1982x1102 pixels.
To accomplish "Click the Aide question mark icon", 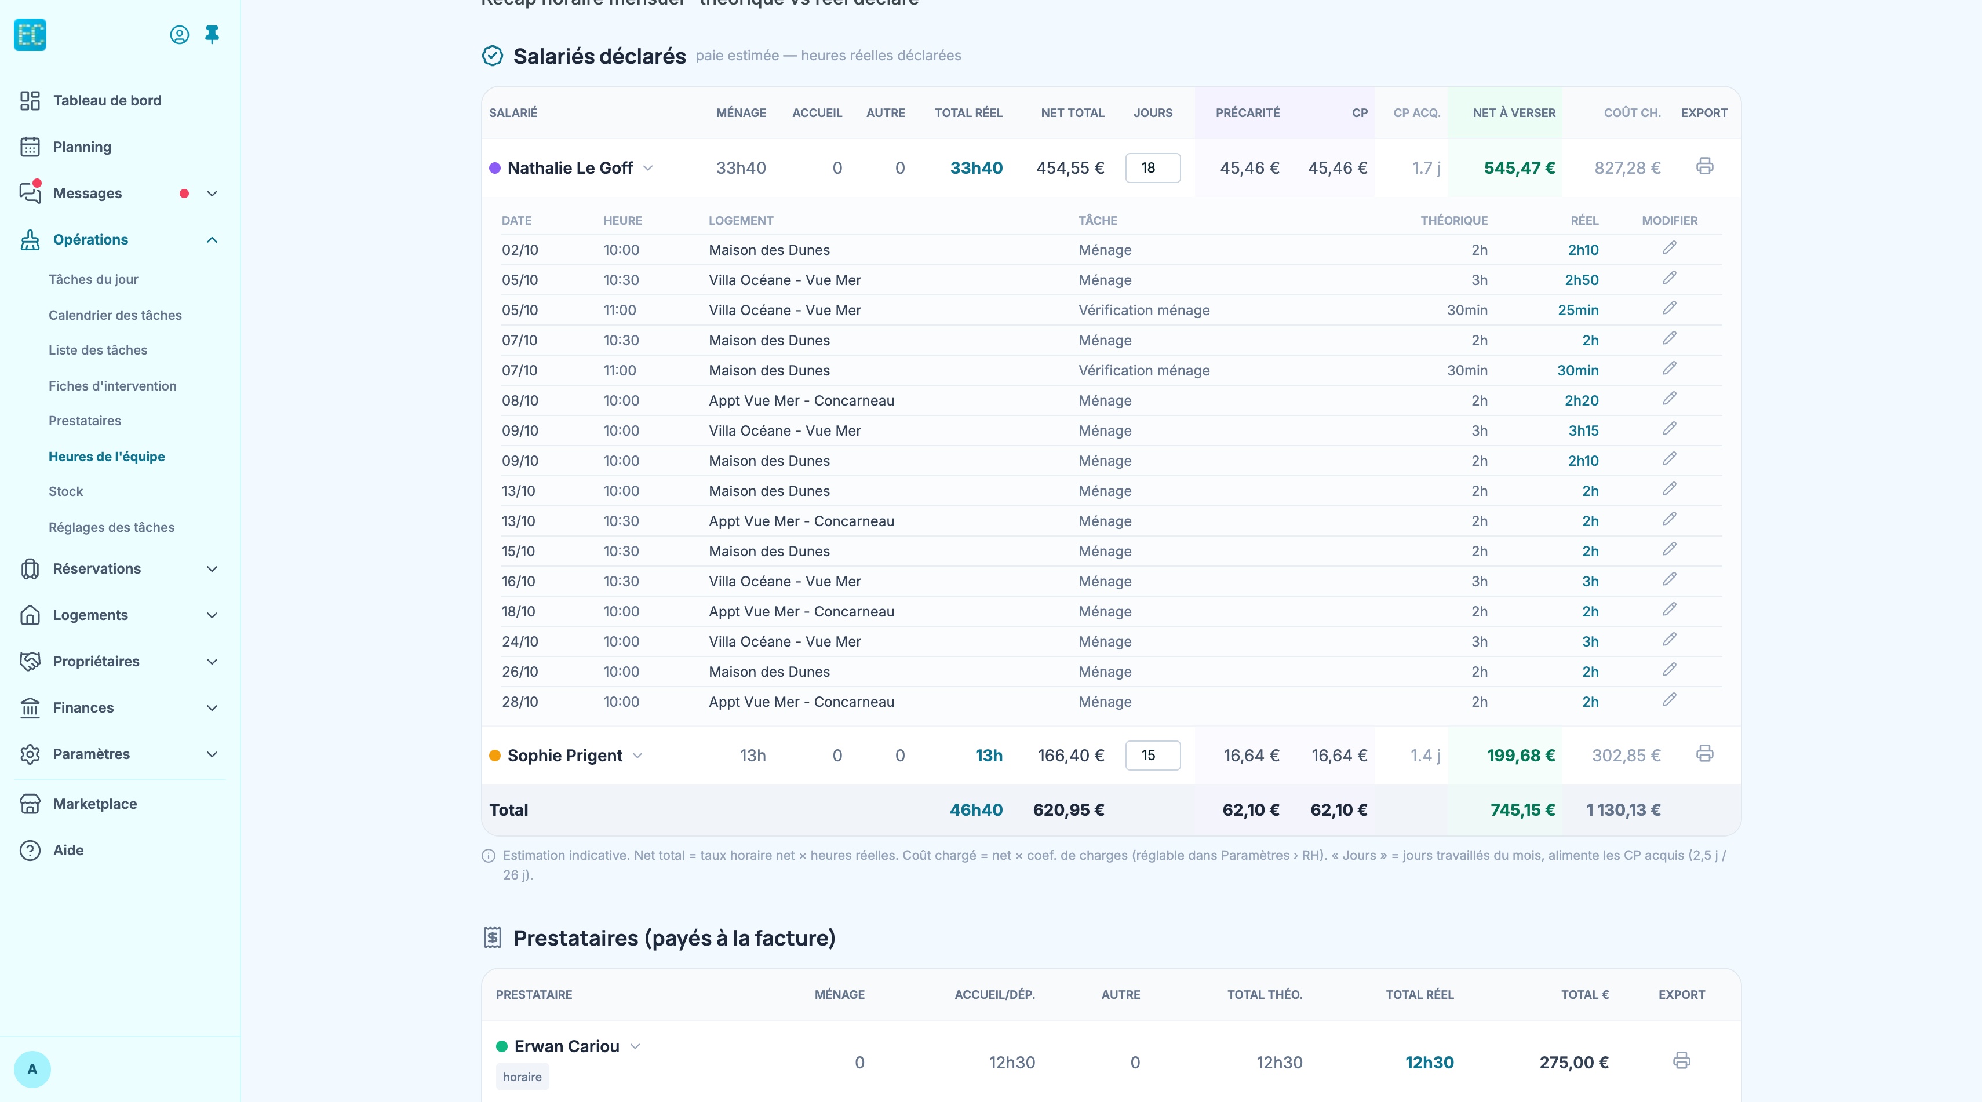I will tap(30, 850).
